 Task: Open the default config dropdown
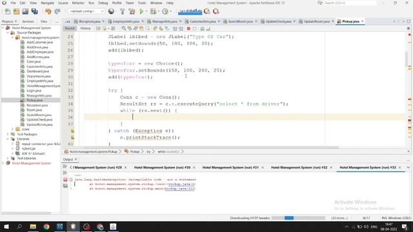(x=86, y=12)
